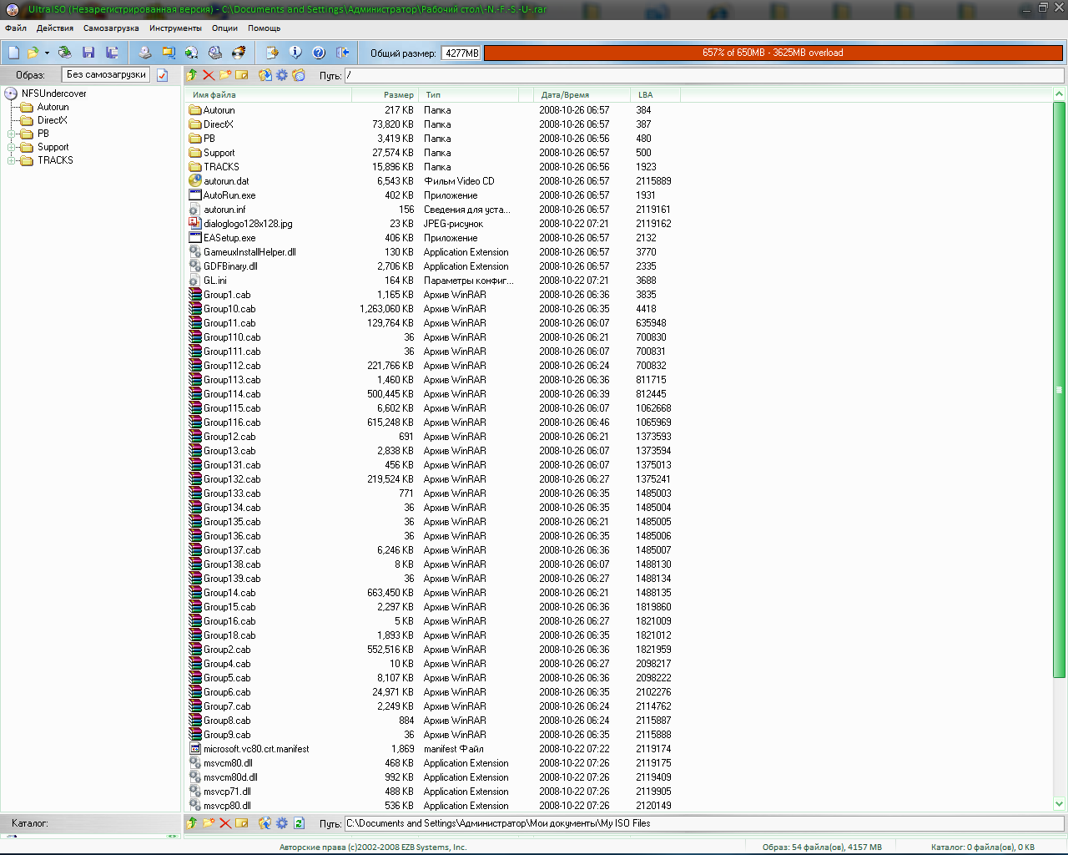Open the Самозагрузка menu

tap(111, 28)
